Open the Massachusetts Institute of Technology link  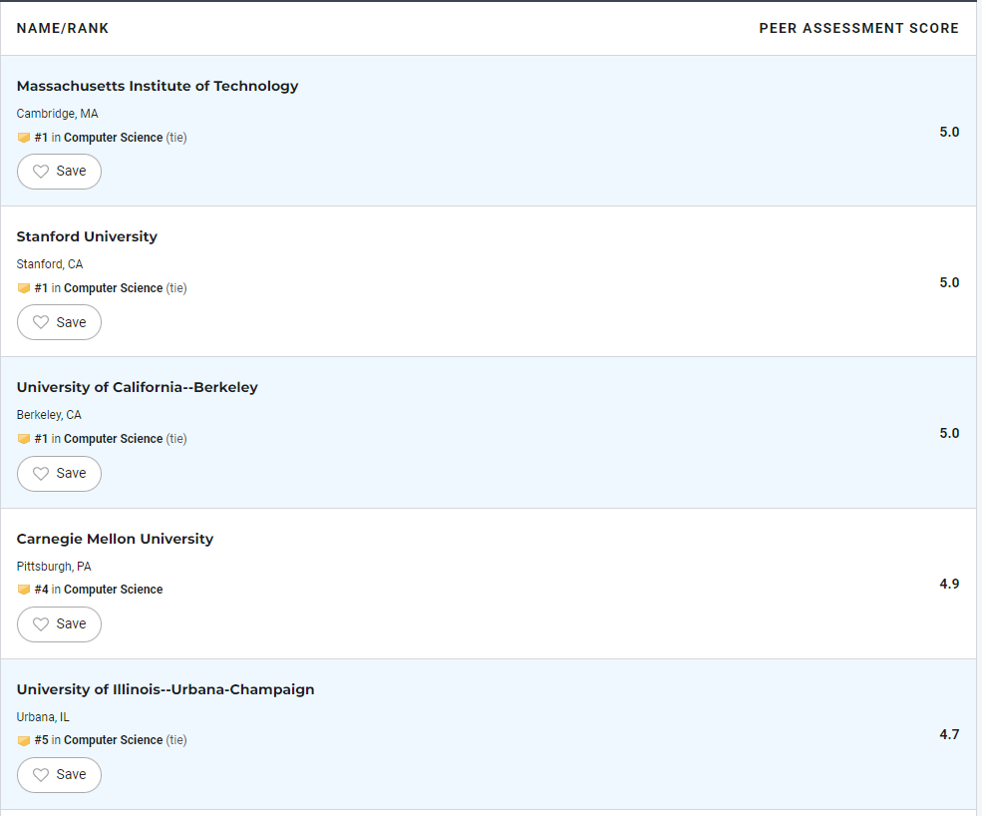[158, 86]
